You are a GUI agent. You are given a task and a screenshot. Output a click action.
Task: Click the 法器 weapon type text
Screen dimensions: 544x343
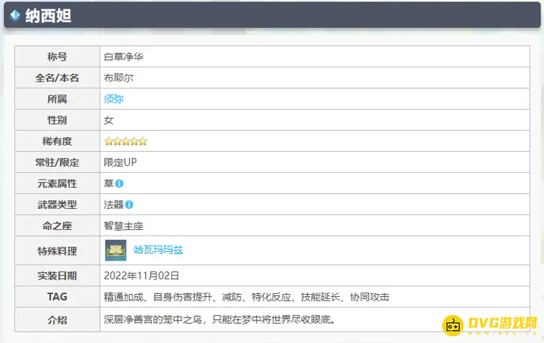[114, 204]
